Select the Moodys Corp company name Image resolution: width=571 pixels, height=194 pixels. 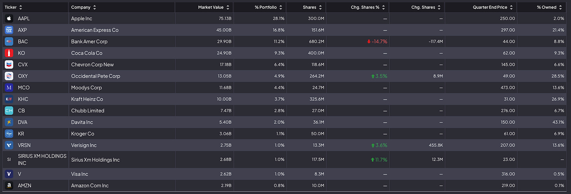87,87
